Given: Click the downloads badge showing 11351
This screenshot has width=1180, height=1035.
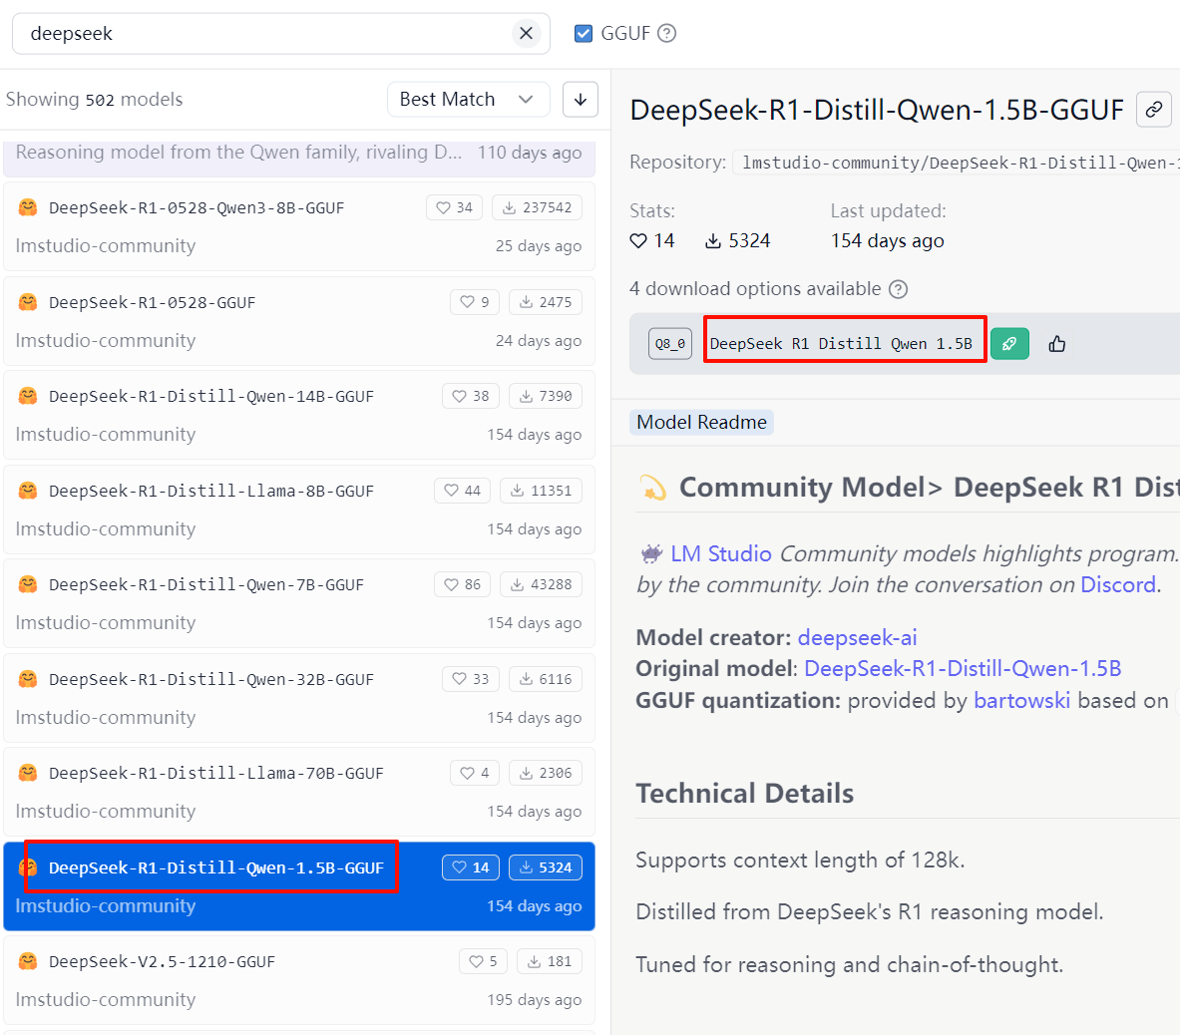Looking at the screenshot, I should pyautogui.click(x=542, y=492).
